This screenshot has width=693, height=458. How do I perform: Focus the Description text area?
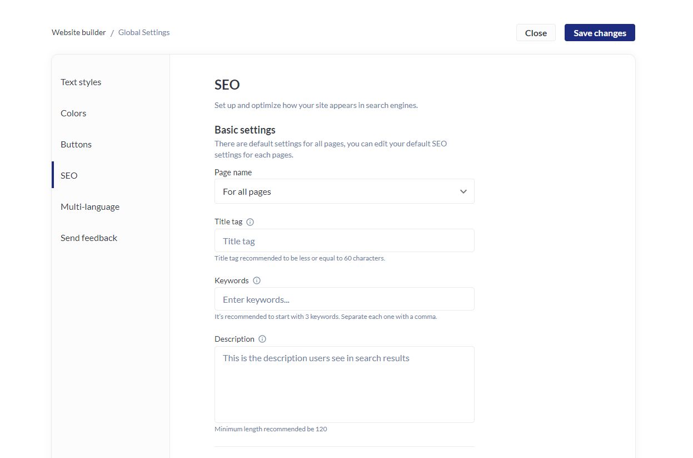pyautogui.click(x=344, y=385)
